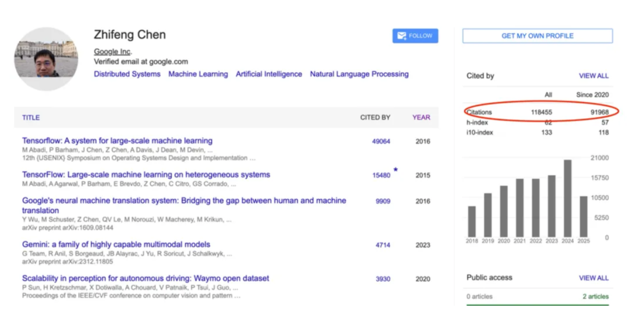Click the Since 2020 column heading

click(592, 95)
